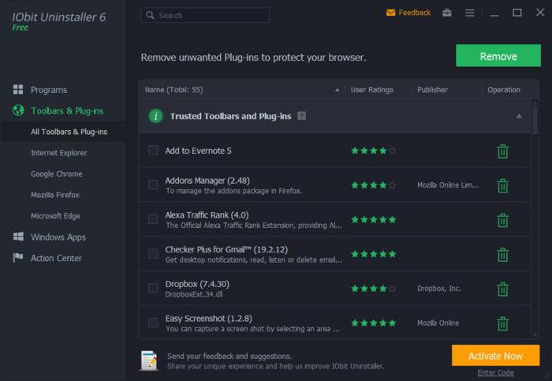Select Toolbars & Plug-ins in sidebar
Viewport: 552px width, 381px height.
(67, 111)
